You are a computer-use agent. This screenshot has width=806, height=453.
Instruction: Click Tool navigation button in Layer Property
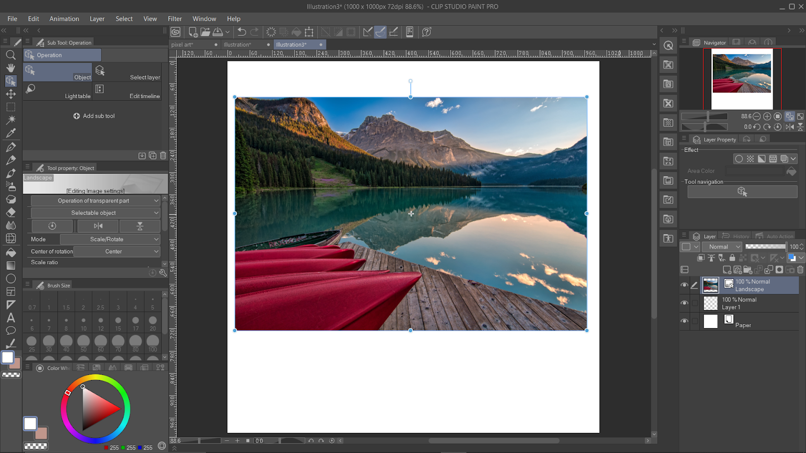(x=742, y=192)
